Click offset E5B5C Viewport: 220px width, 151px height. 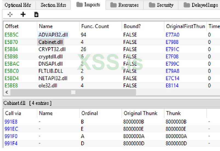[x=11, y=35]
